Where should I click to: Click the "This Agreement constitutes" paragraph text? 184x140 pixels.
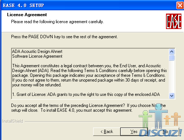[89, 75]
